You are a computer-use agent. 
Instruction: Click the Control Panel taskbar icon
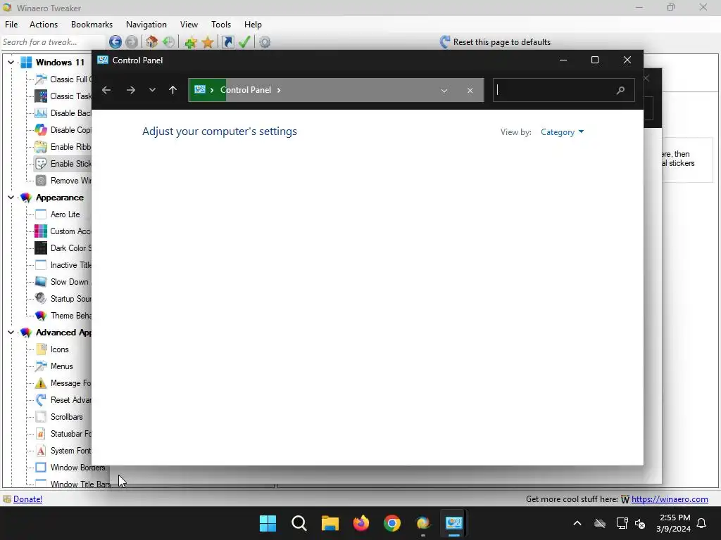coord(454,523)
